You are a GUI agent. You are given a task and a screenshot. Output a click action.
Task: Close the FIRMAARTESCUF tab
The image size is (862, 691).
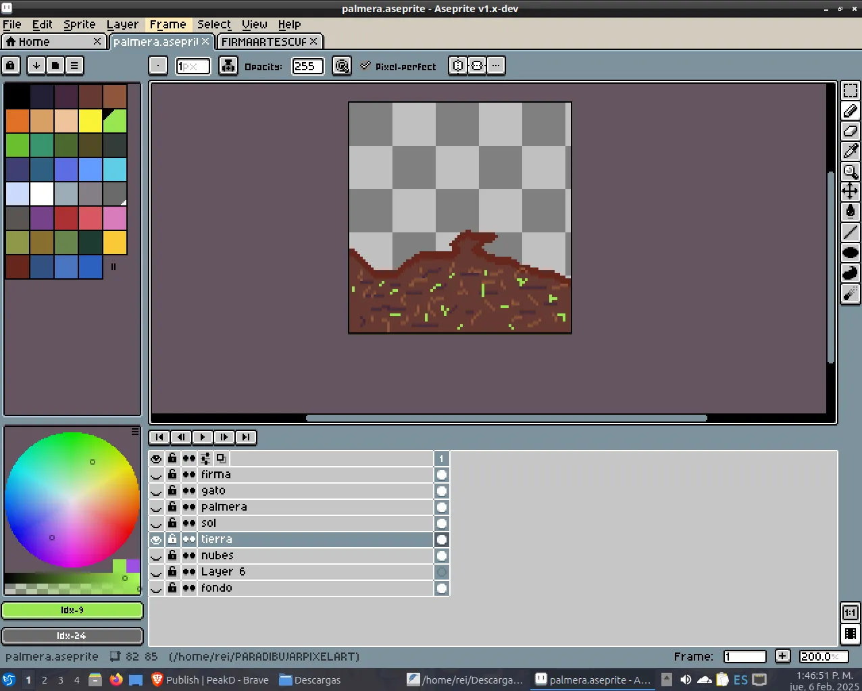(313, 41)
